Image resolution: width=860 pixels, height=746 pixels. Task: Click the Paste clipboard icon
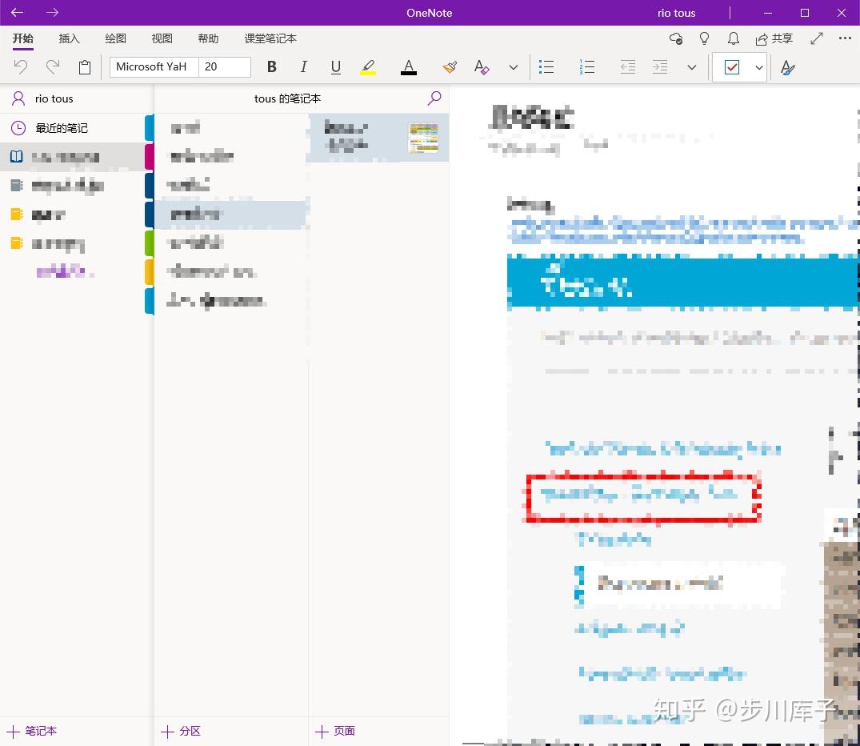[85, 67]
